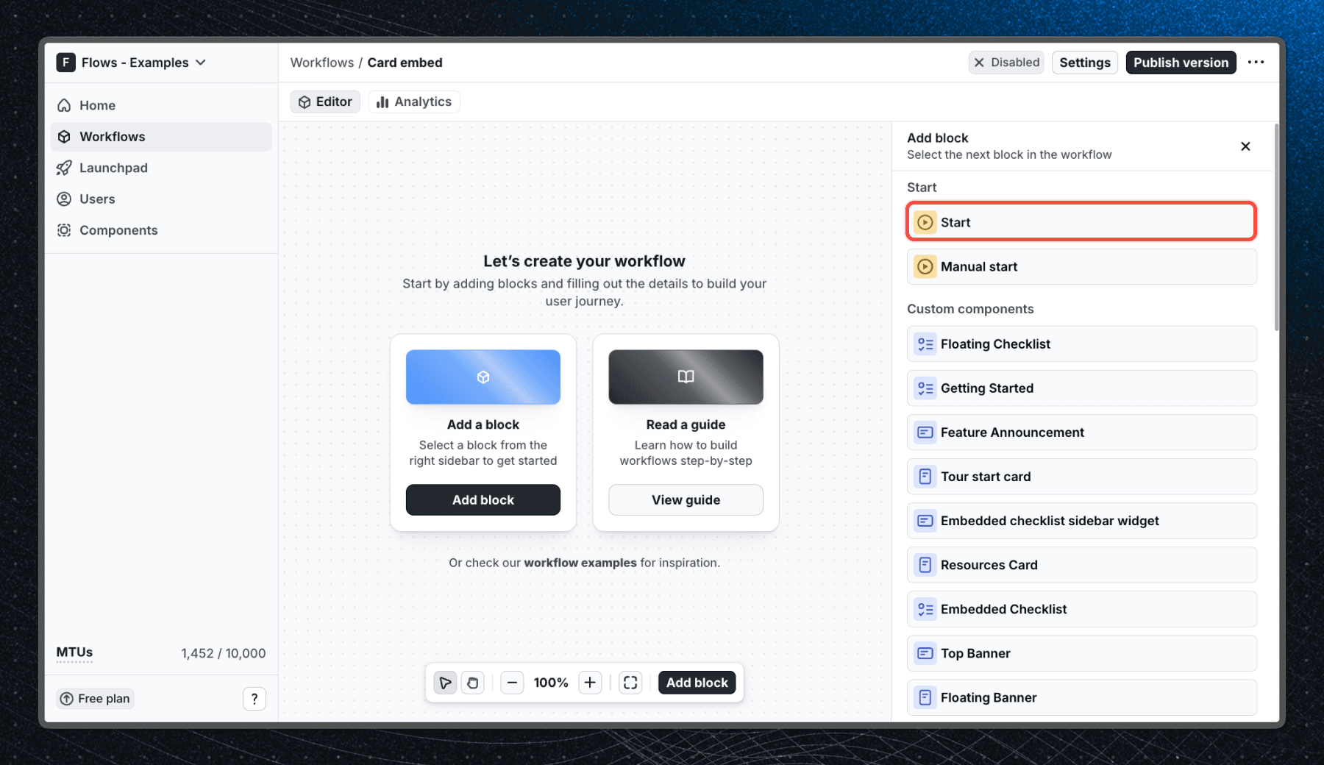Close the Add block sidebar panel
The height and width of the screenshot is (765, 1324).
pyautogui.click(x=1245, y=146)
